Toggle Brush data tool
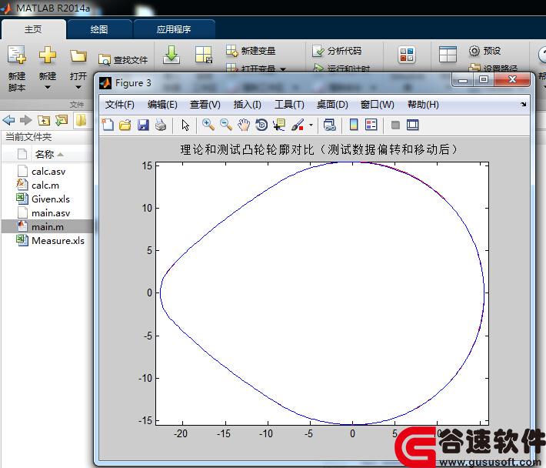 tap(298, 125)
